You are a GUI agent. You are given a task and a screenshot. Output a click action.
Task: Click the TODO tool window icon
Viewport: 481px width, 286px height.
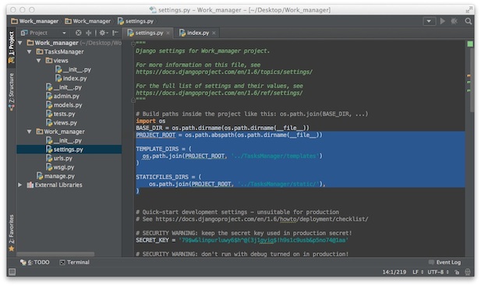tap(23, 262)
